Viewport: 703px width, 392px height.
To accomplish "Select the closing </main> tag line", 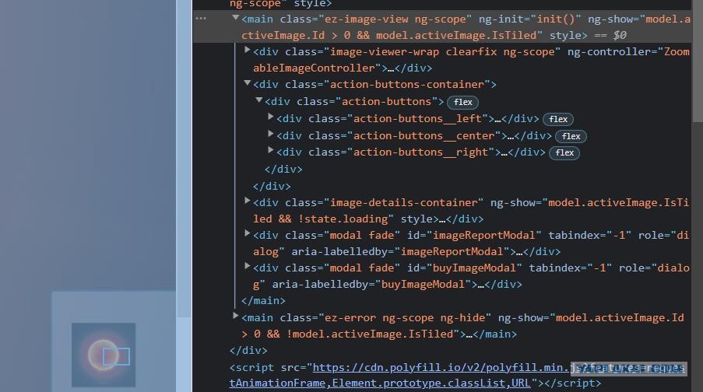I will [x=263, y=300].
